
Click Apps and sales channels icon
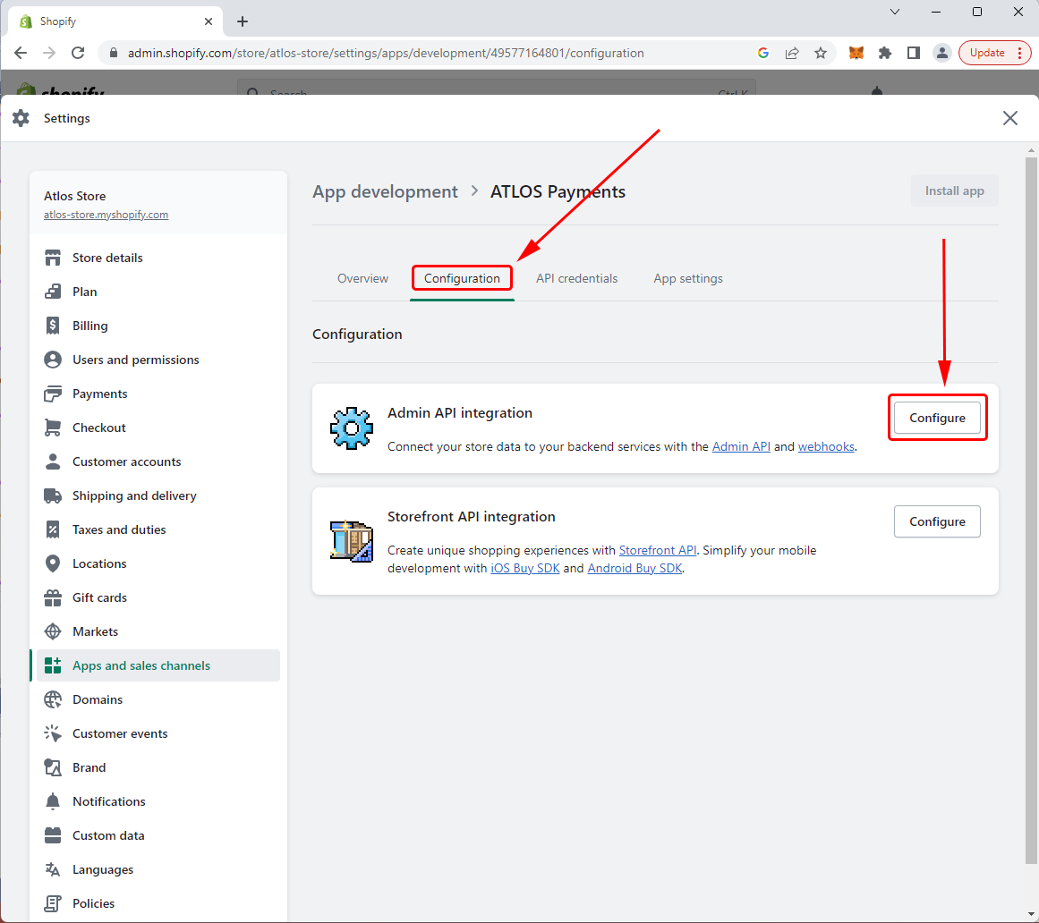point(52,665)
